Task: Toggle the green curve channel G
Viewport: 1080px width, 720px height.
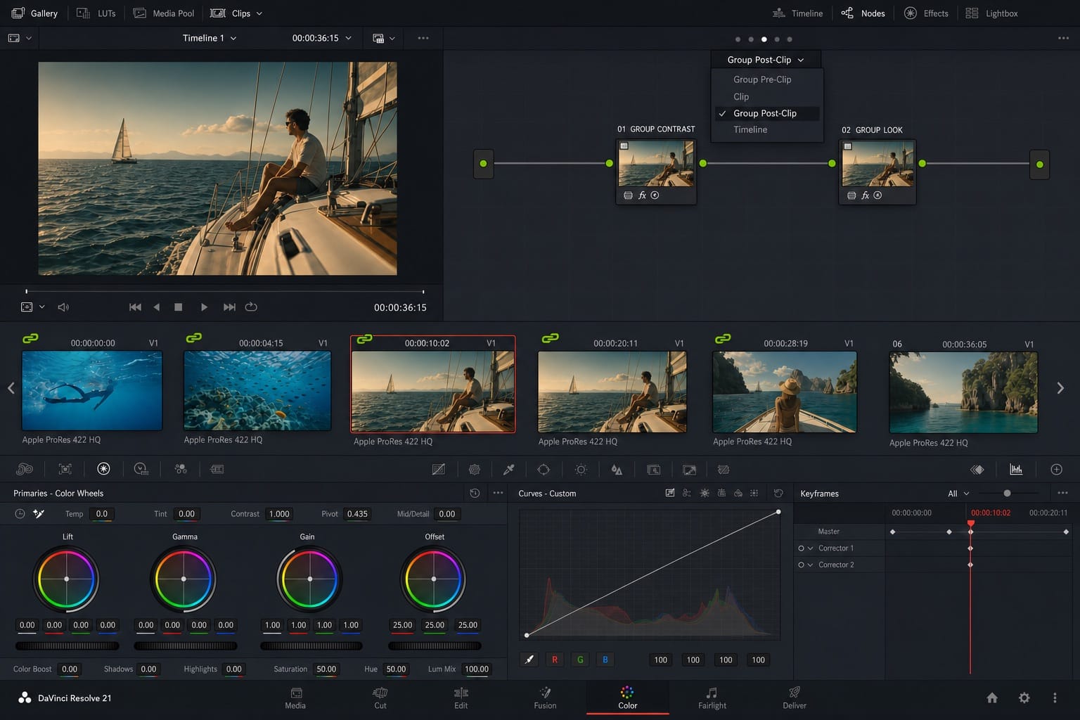Action: 580,660
